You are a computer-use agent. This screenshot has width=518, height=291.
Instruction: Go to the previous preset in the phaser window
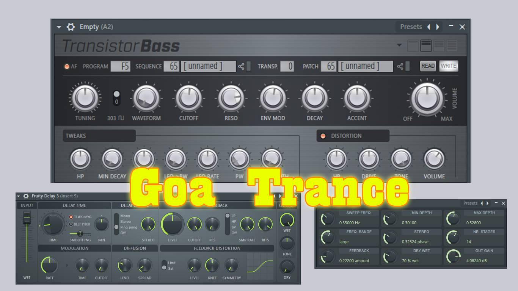coord(482,203)
